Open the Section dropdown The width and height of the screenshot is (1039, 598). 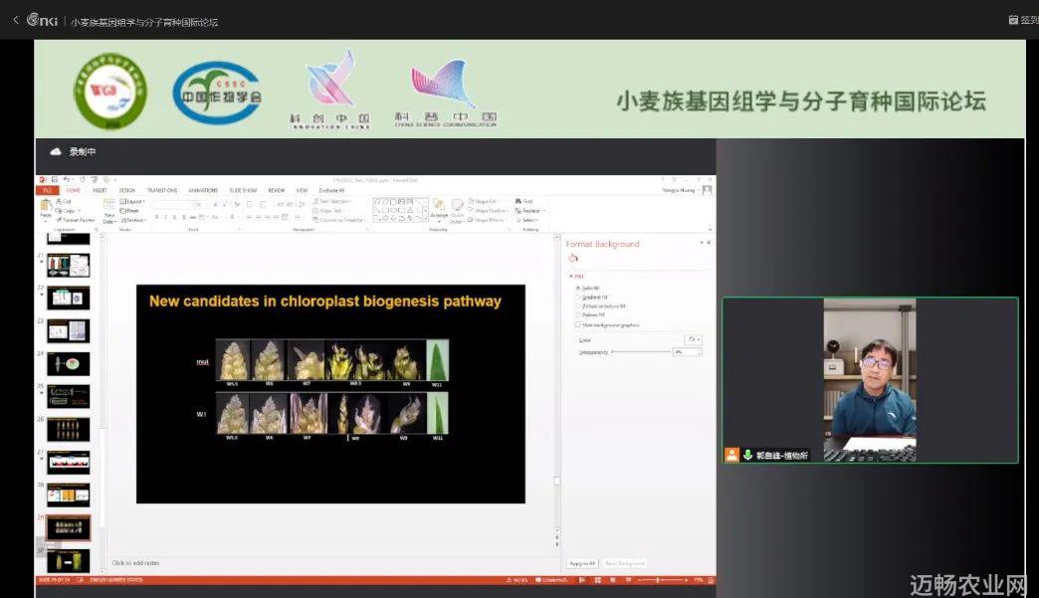point(133,220)
